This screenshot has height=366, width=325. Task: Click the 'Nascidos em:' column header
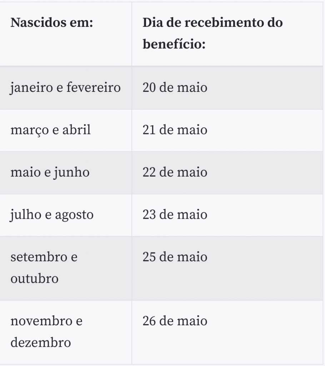point(52,23)
